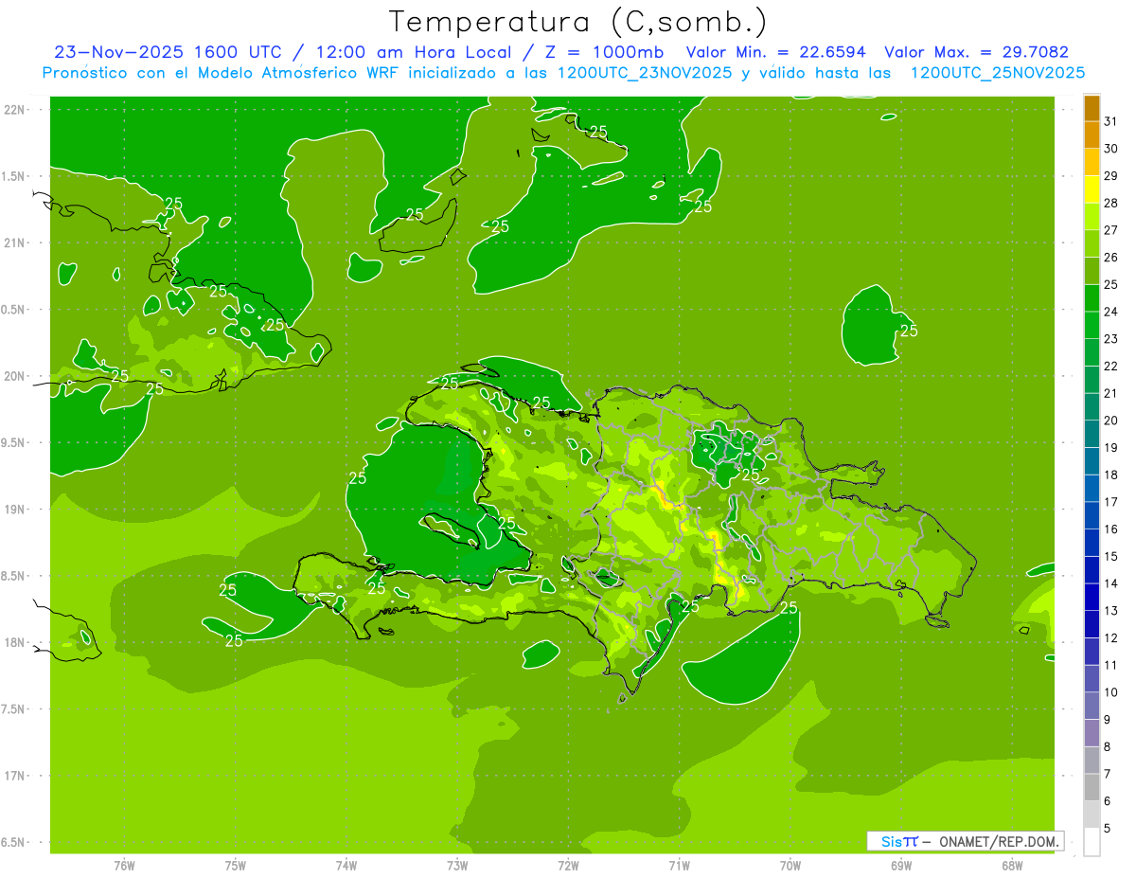Select the gray swatch between 6 and 7
Image resolution: width=1136 pixels, height=878 pixels.
(1092, 788)
